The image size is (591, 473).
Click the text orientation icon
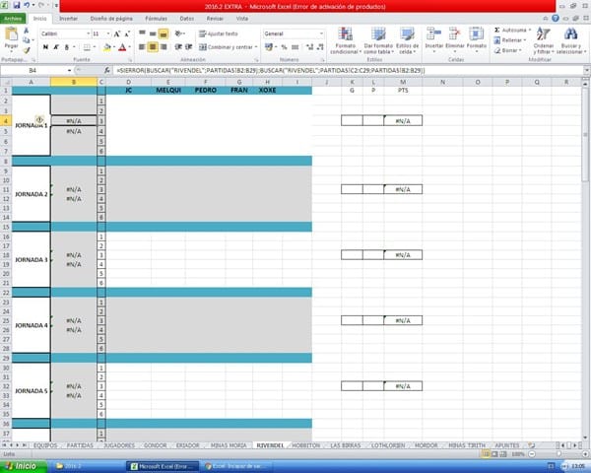coord(179,34)
